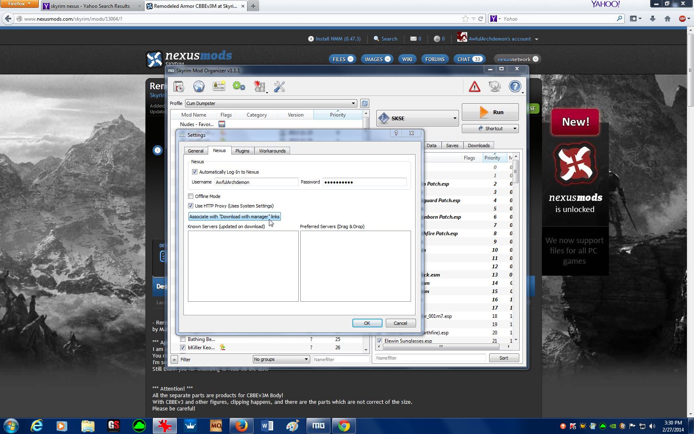
Task: Open the No groups dropdown
Action: point(281,359)
